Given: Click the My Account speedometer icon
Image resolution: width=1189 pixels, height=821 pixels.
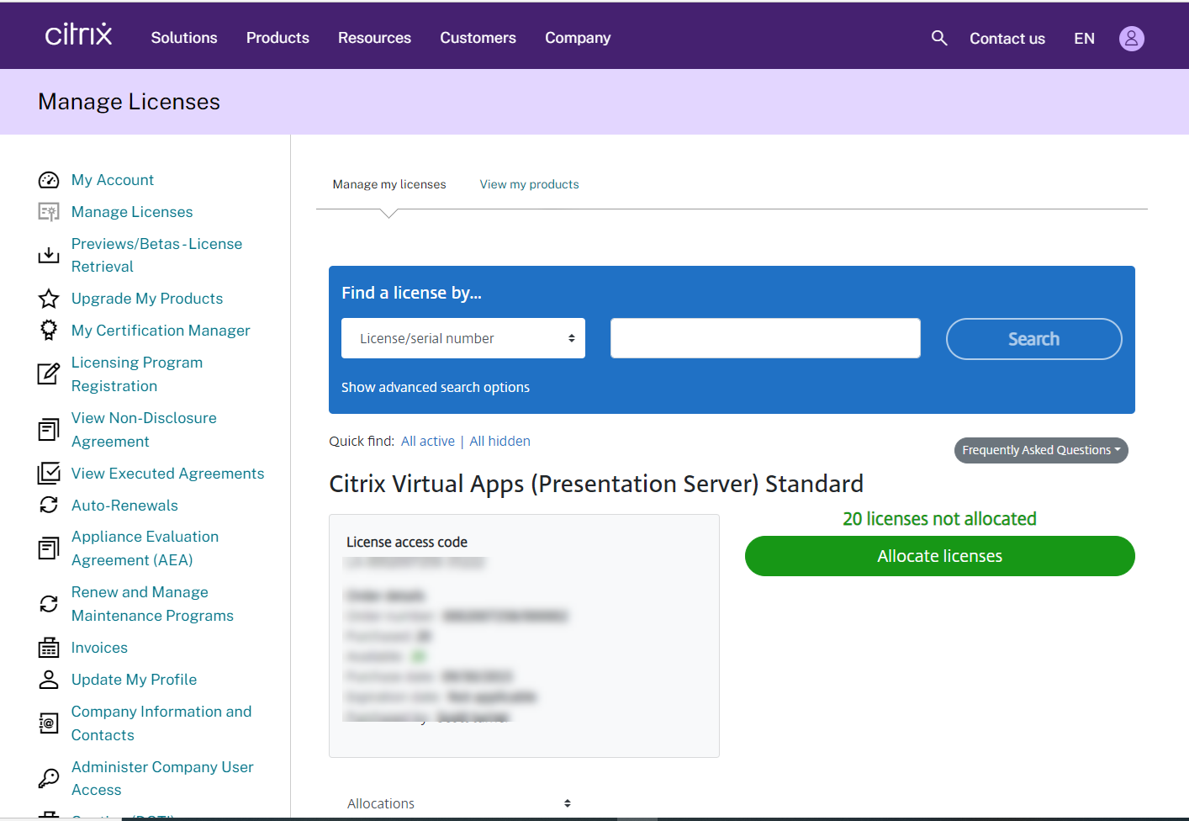Looking at the screenshot, I should [x=49, y=180].
